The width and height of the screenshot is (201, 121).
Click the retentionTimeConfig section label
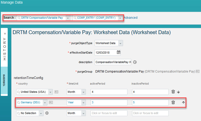pyautogui.click(x=28, y=78)
